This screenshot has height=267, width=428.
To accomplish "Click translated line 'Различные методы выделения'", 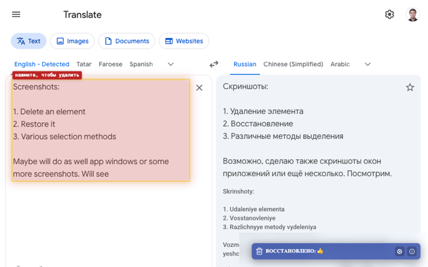I will pyautogui.click(x=287, y=136).
